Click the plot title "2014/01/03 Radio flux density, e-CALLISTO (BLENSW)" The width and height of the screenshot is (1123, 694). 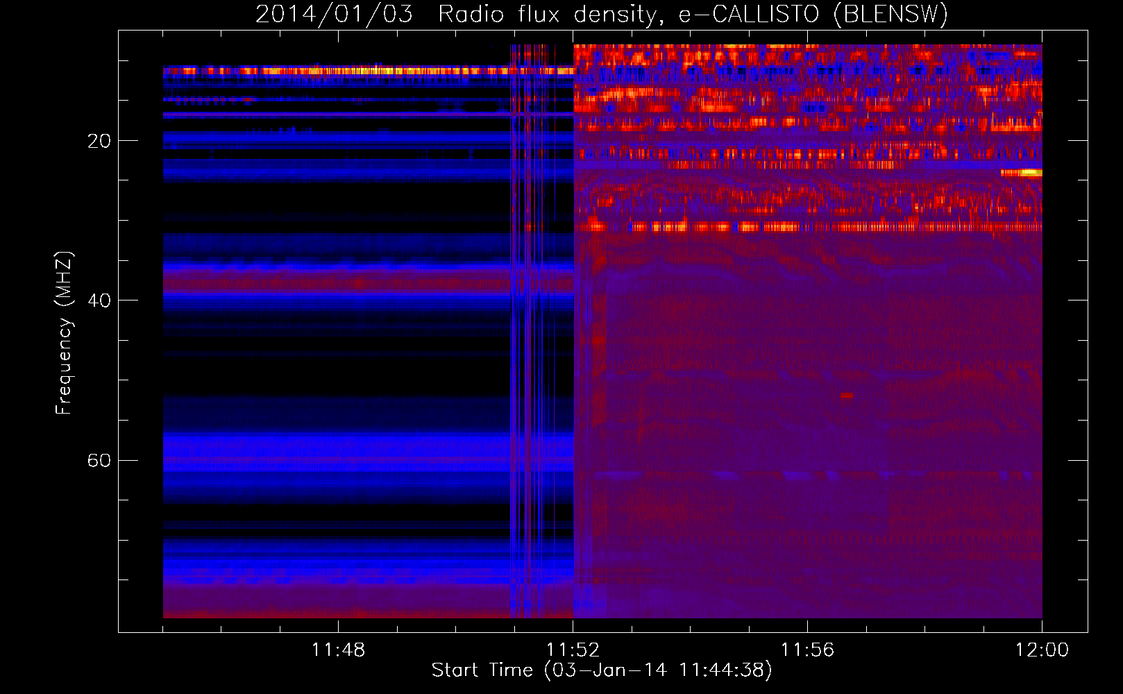click(602, 15)
